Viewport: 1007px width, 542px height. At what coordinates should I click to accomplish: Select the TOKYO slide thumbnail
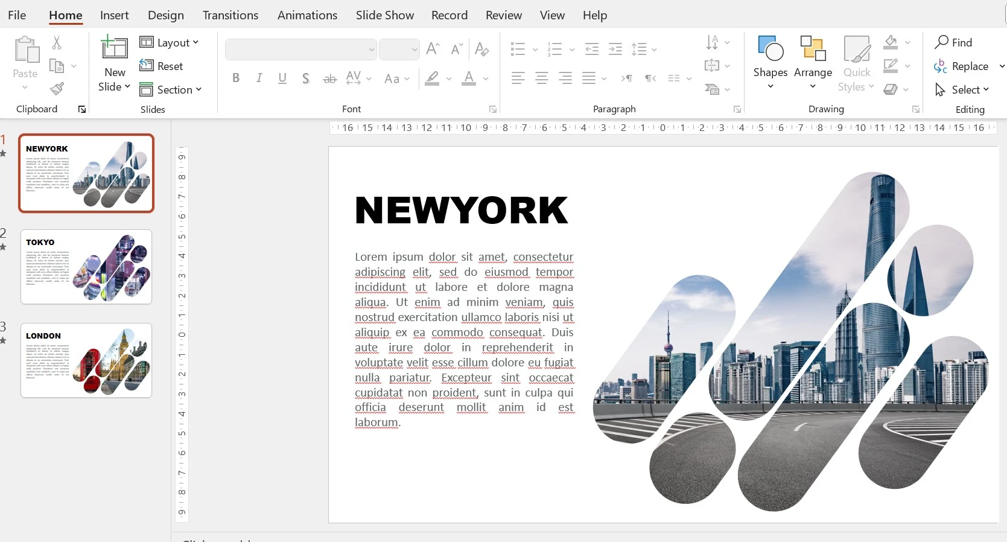(86, 267)
